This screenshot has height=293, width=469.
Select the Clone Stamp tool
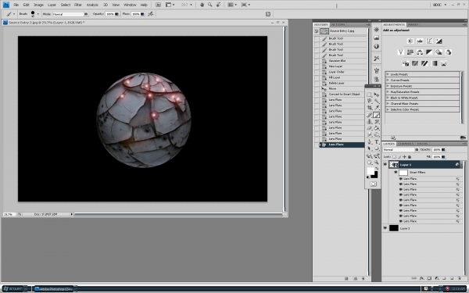click(370, 122)
